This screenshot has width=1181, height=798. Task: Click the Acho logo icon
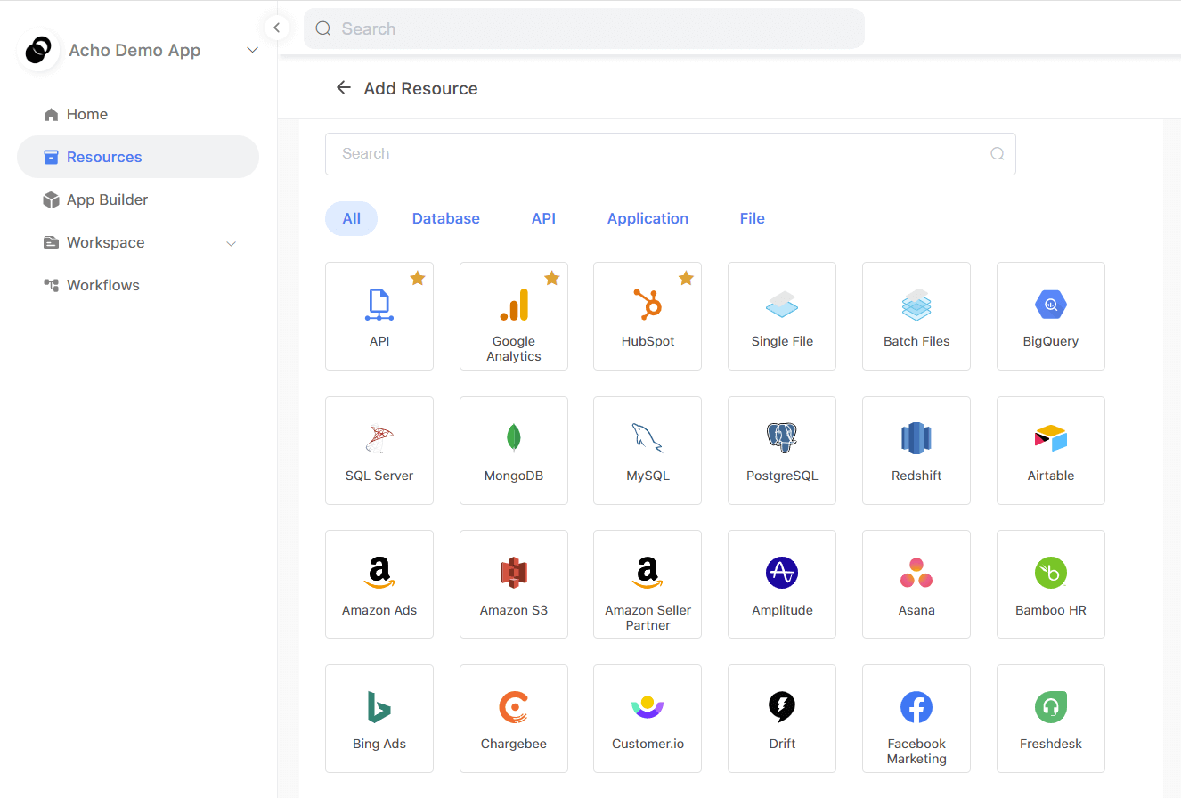click(x=38, y=51)
